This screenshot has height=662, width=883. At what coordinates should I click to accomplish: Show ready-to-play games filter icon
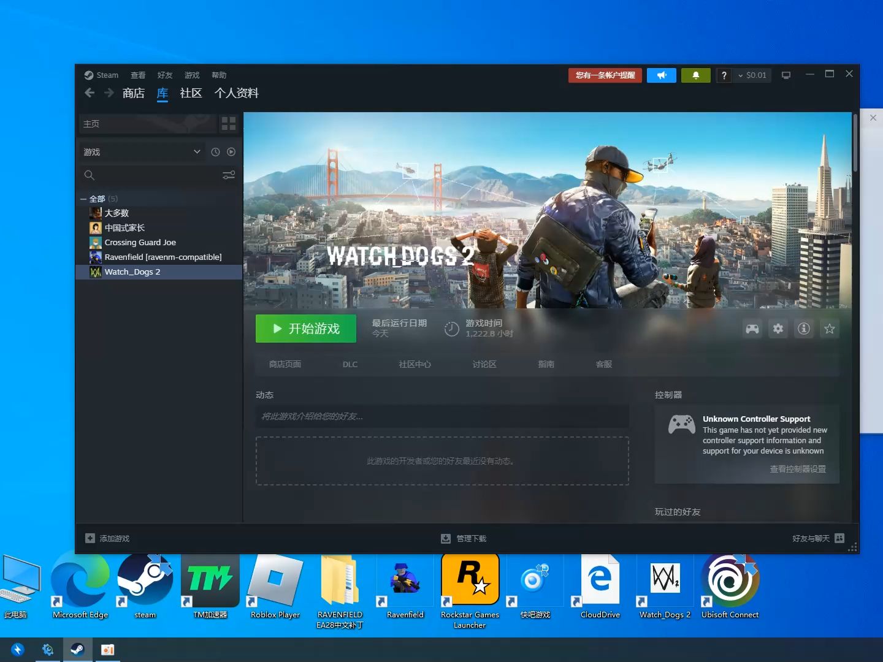click(x=231, y=152)
